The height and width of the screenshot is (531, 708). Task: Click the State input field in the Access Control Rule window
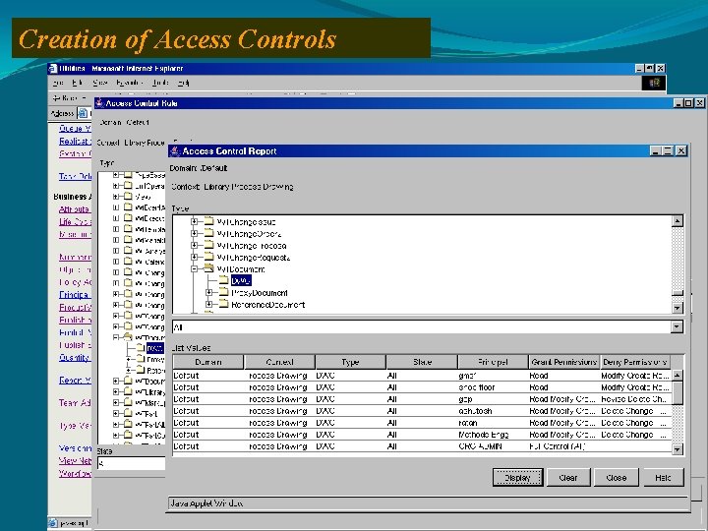(132, 463)
